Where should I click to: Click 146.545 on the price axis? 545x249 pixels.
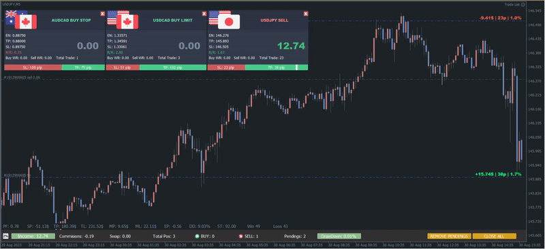[534, 11]
